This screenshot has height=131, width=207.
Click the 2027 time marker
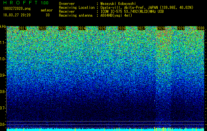[x=141, y=28]
